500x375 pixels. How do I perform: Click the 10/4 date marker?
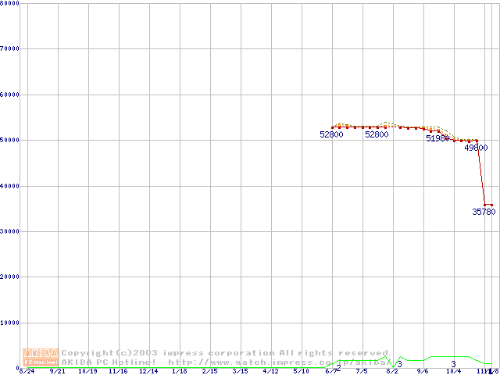click(453, 372)
